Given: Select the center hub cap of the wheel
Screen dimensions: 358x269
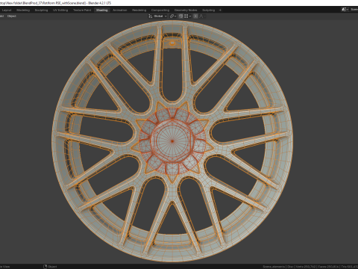Looking at the screenshot, I should click(x=172, y=141).
